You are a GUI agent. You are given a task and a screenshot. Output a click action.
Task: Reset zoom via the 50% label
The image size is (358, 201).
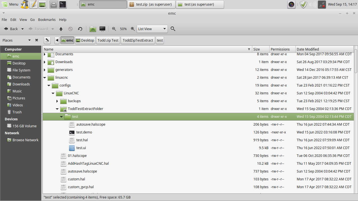point(123,29)
